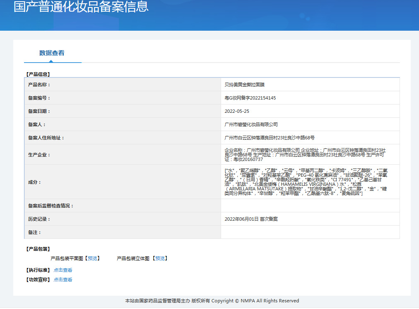Select history entry 2022年06月01日 首次备案
This screenshot has width=419, height=309.
(x=251, y=219)
